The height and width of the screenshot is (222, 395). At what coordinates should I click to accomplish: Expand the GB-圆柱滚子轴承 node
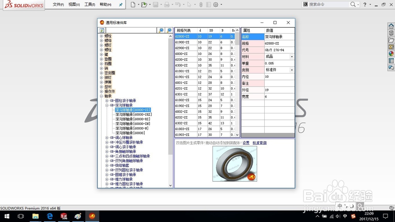click(x=107, y=101)
